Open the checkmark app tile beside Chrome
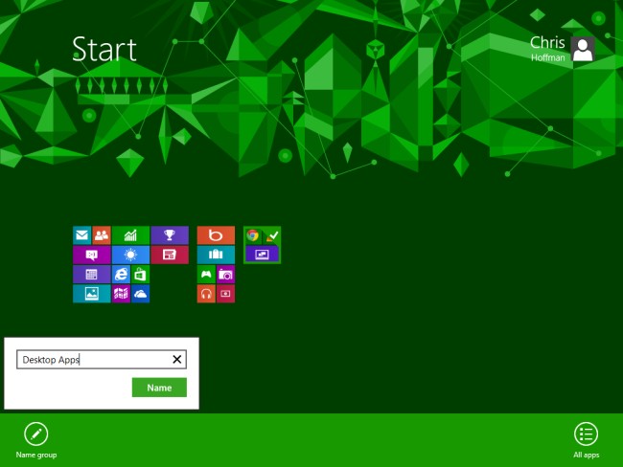The image size is (623, 467). tap(272, 235)
